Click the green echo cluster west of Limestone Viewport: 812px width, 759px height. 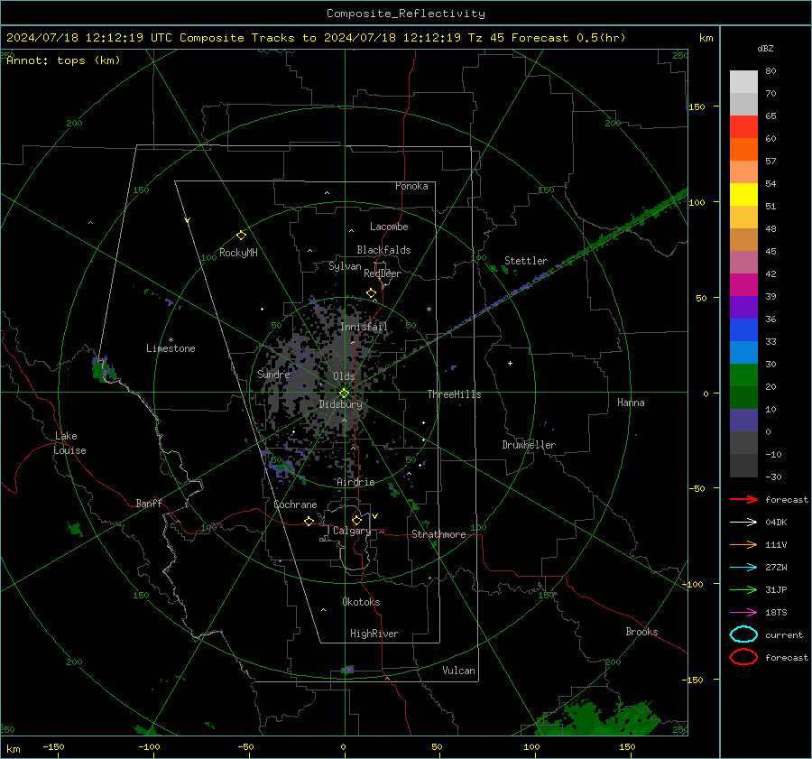coord(103,369)
